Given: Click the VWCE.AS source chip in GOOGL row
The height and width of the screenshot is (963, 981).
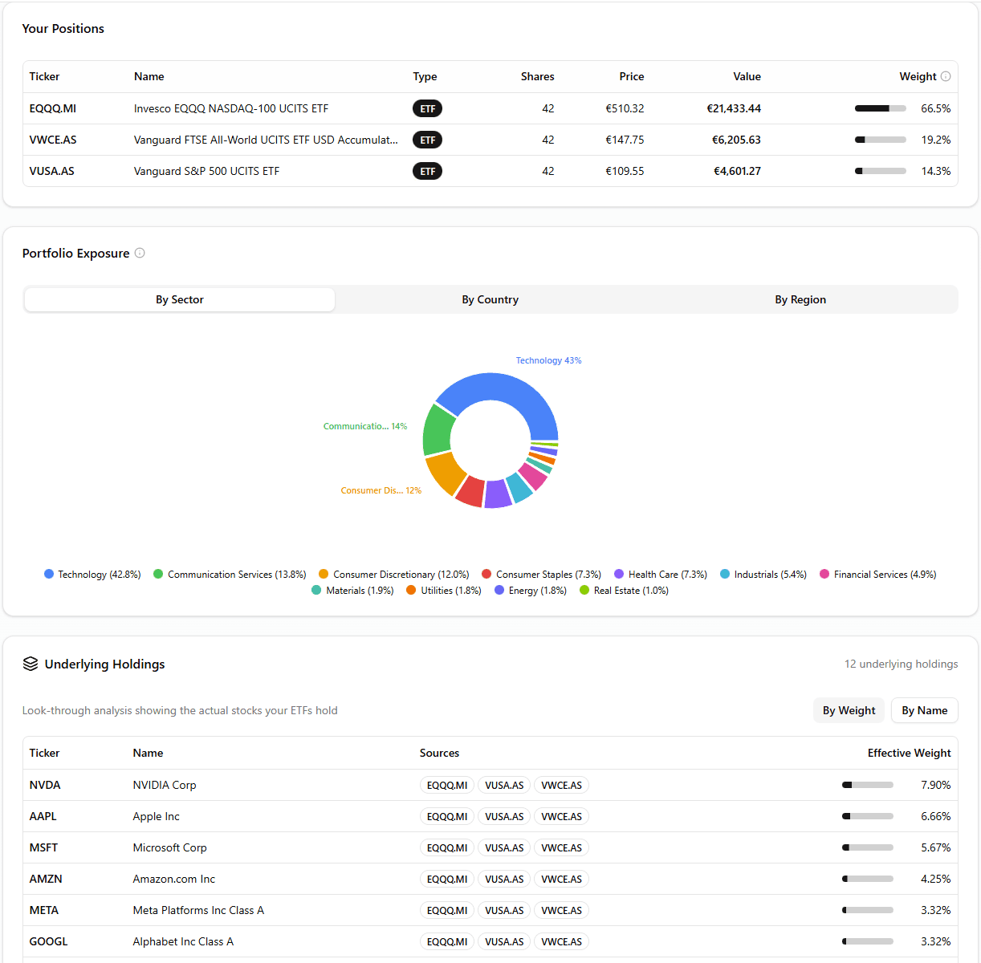Looking at the screenshot, I should coord(561,941).
